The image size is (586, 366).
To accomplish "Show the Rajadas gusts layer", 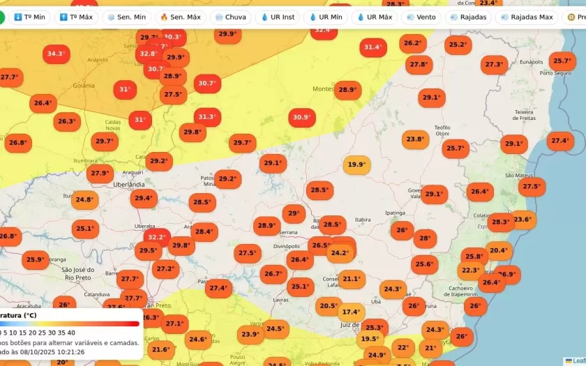I will click(468, 17).
